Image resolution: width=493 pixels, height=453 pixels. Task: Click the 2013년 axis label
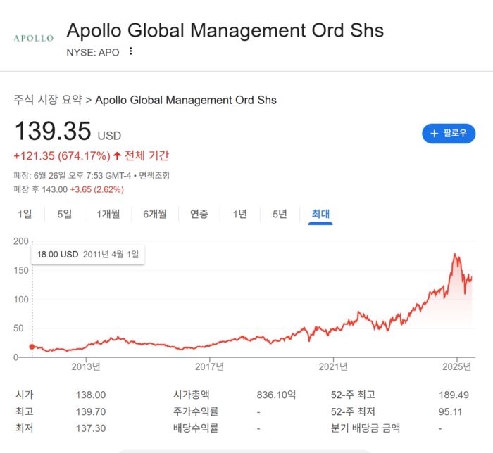[x=87, y=366]
